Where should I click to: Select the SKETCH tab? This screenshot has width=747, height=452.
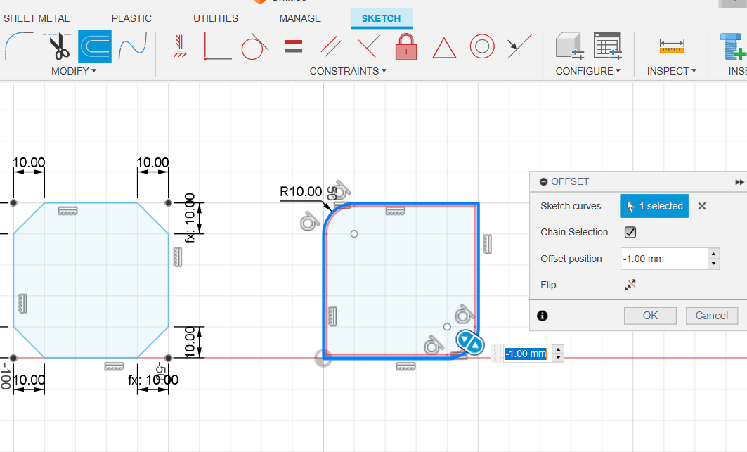click(x=381, y=18)
